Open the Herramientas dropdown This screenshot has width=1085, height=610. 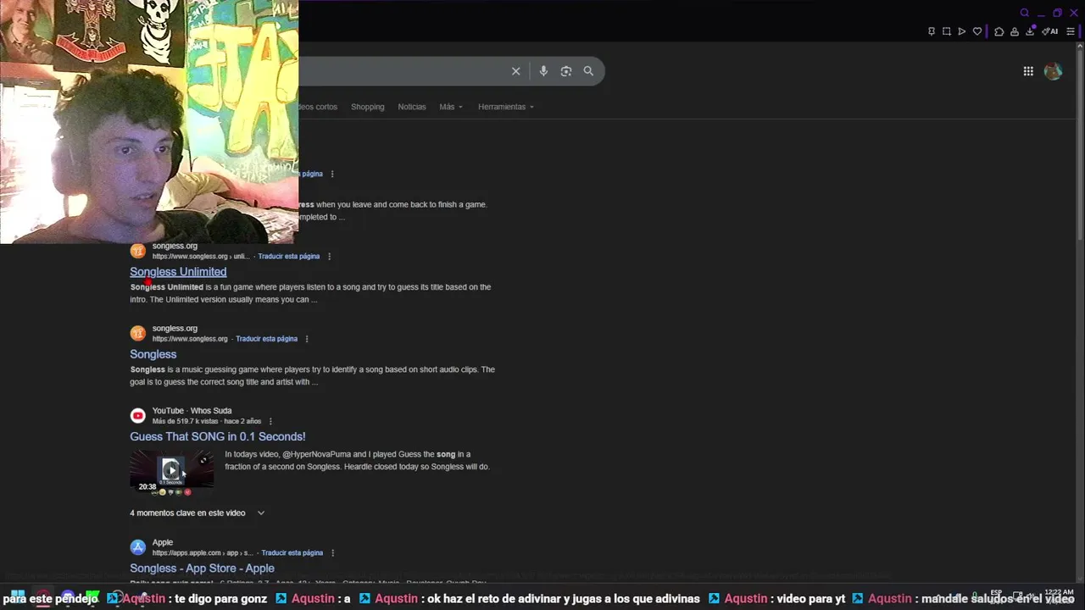coord(506,107)
